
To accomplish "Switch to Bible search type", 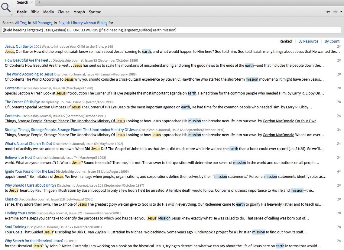I will pyautogui.click(x=35, y=12).
